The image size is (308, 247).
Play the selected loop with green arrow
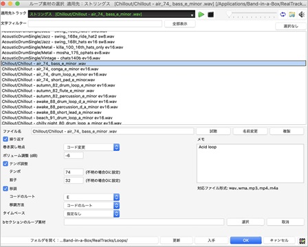click(201, 14)
